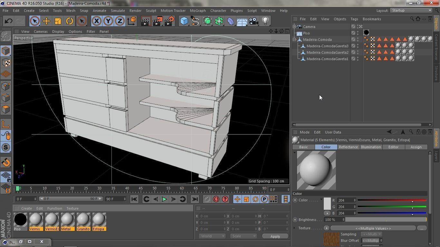Click the Make Editable icon
Image resolution: width=440 pixels, height=247 pixels.
click(6, 36)
